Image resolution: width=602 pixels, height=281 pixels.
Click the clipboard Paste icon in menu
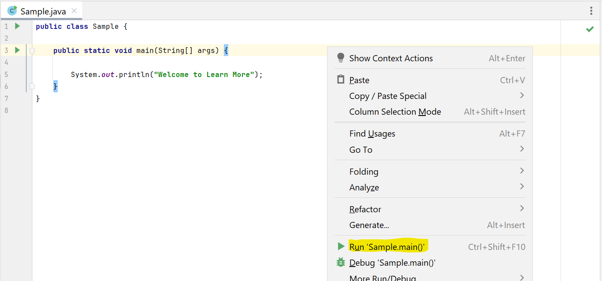coord(341,80)
